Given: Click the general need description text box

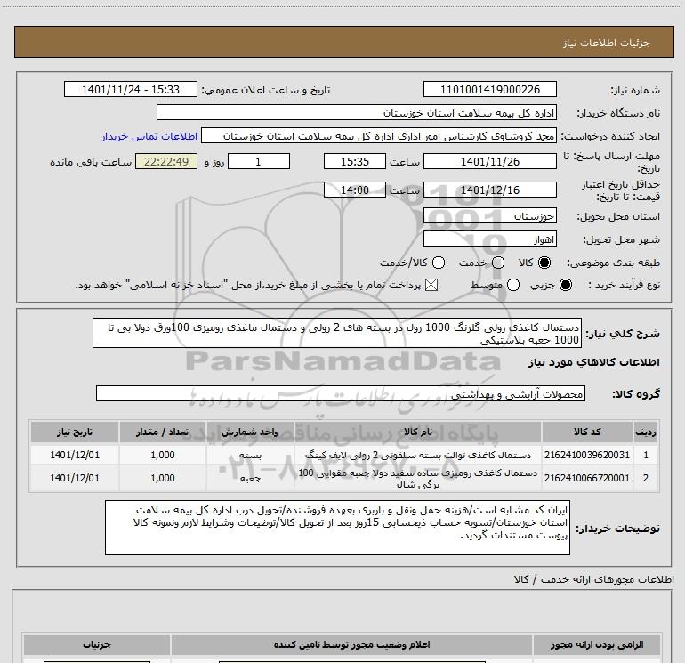Looking at the screenshot, I should [337, 333].
